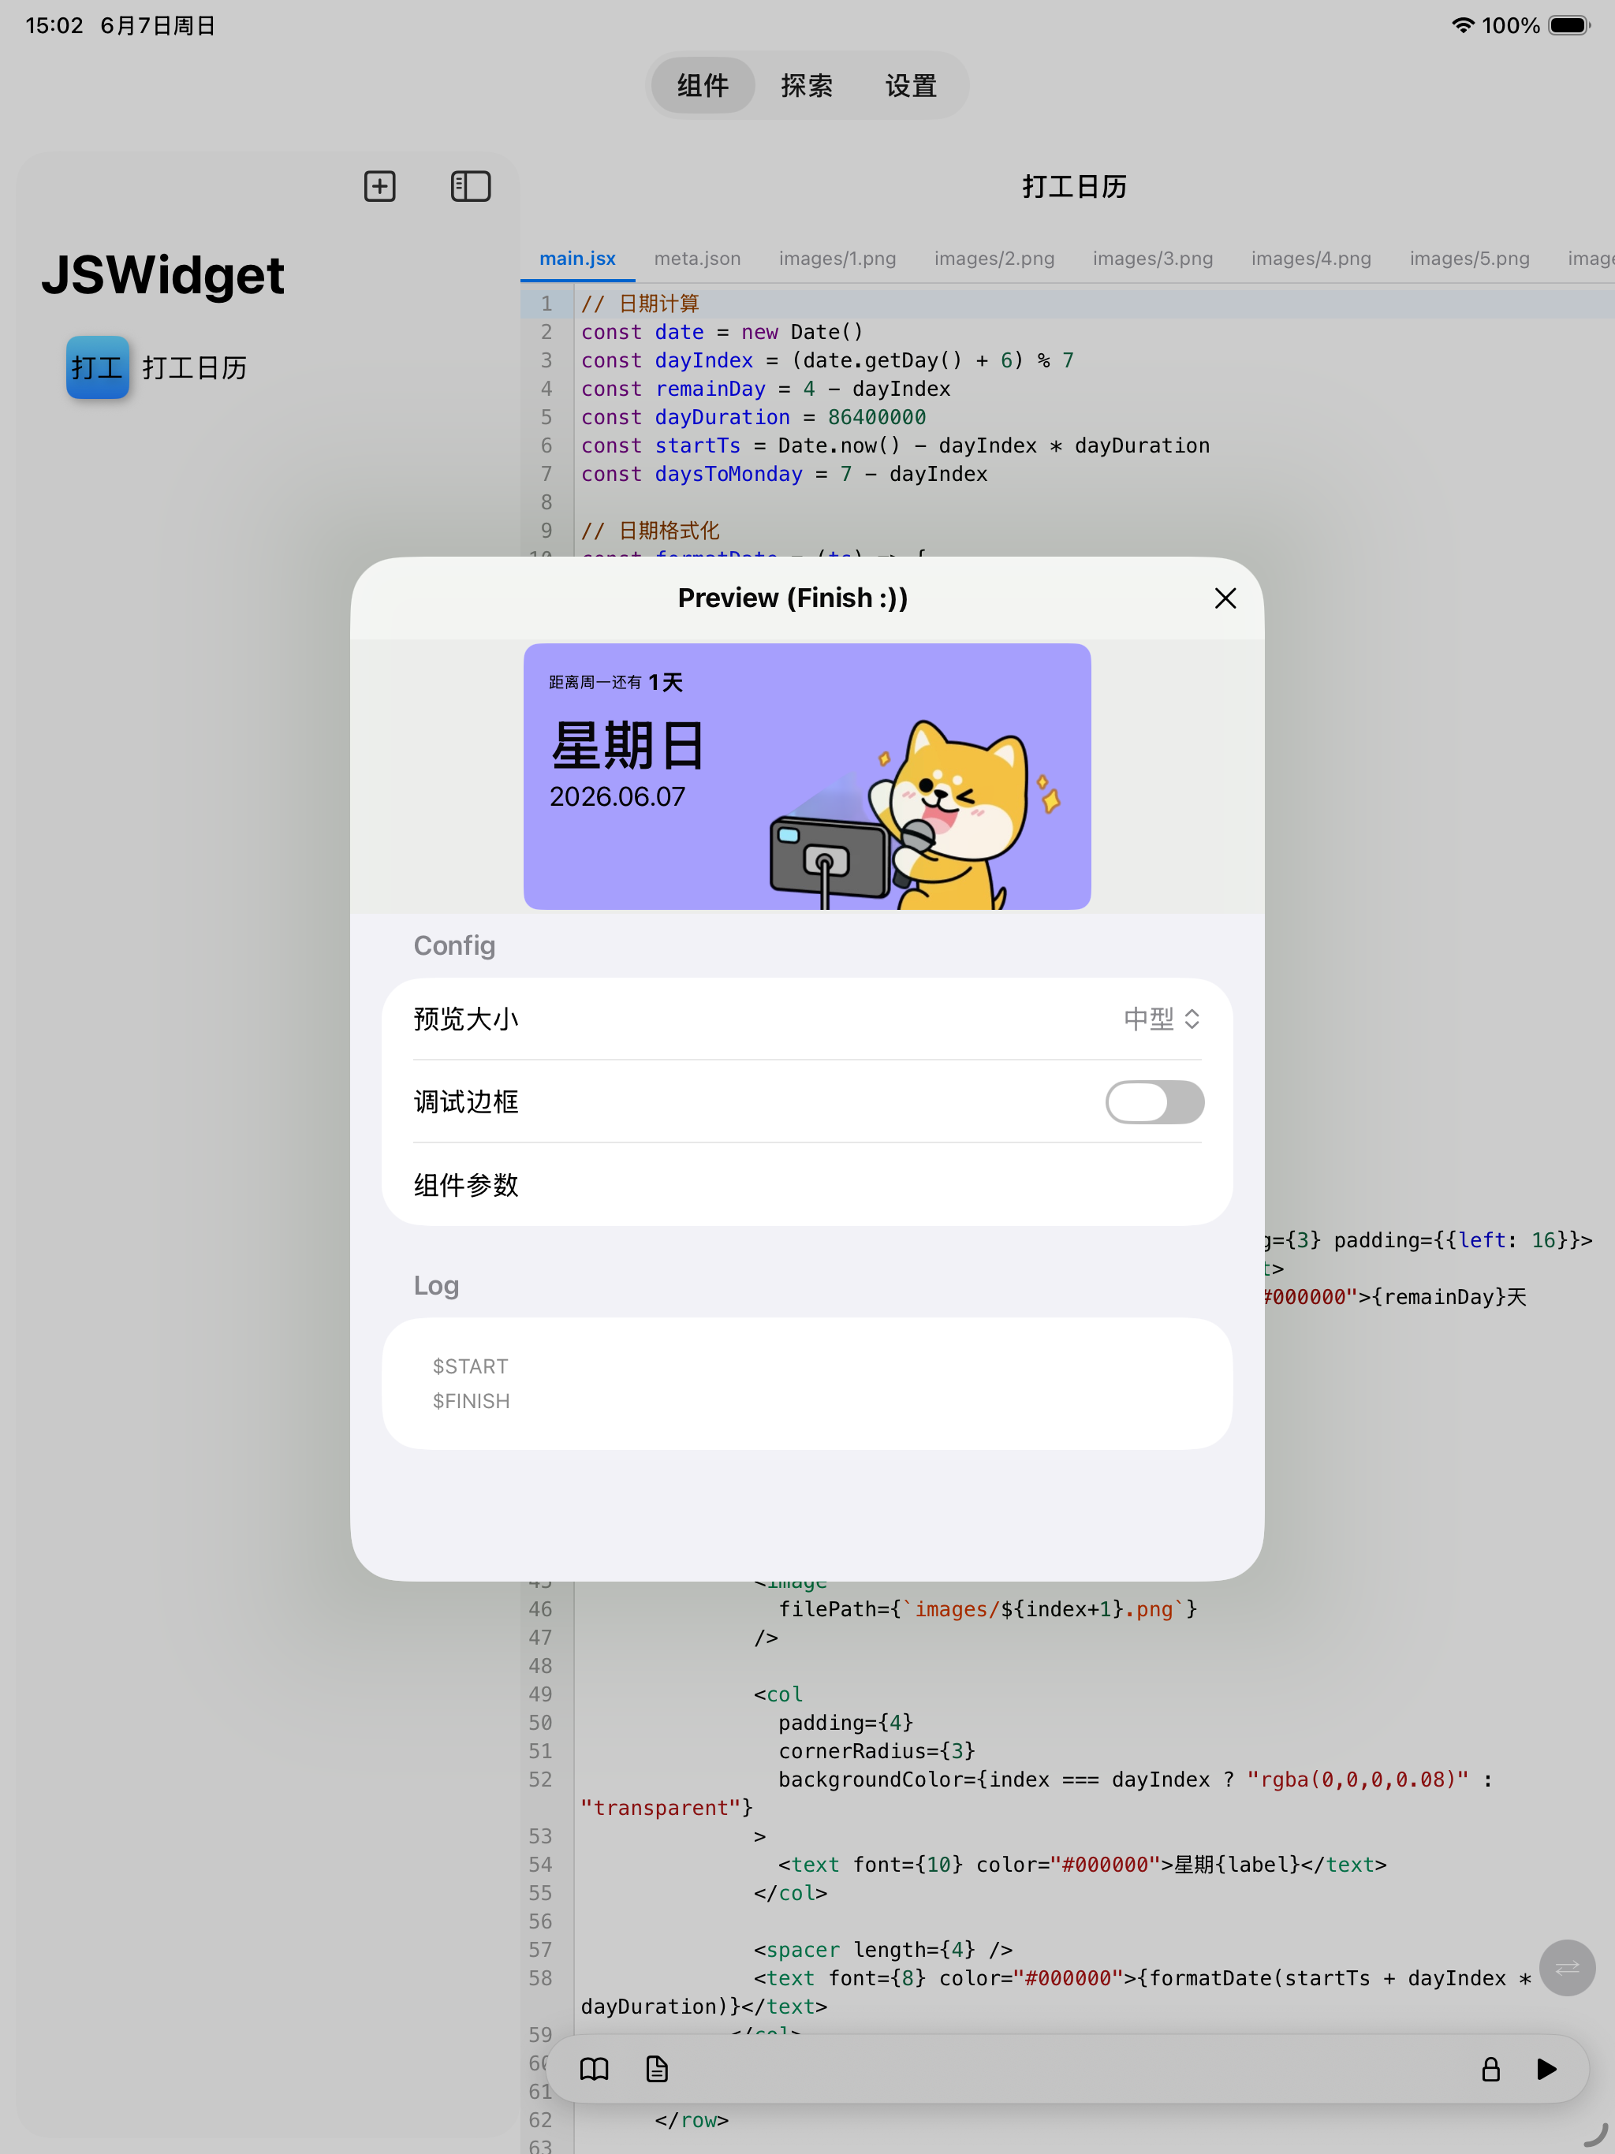Viewport: 1615px width, 2154px height.
Task: Toggle the 调试边框 switch
Action: pyautogui.click(x=1154, y=1101)
